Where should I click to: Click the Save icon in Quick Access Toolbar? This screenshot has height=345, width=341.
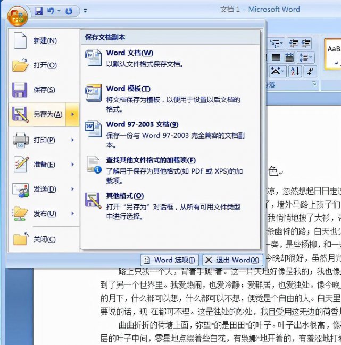[39, 11]
